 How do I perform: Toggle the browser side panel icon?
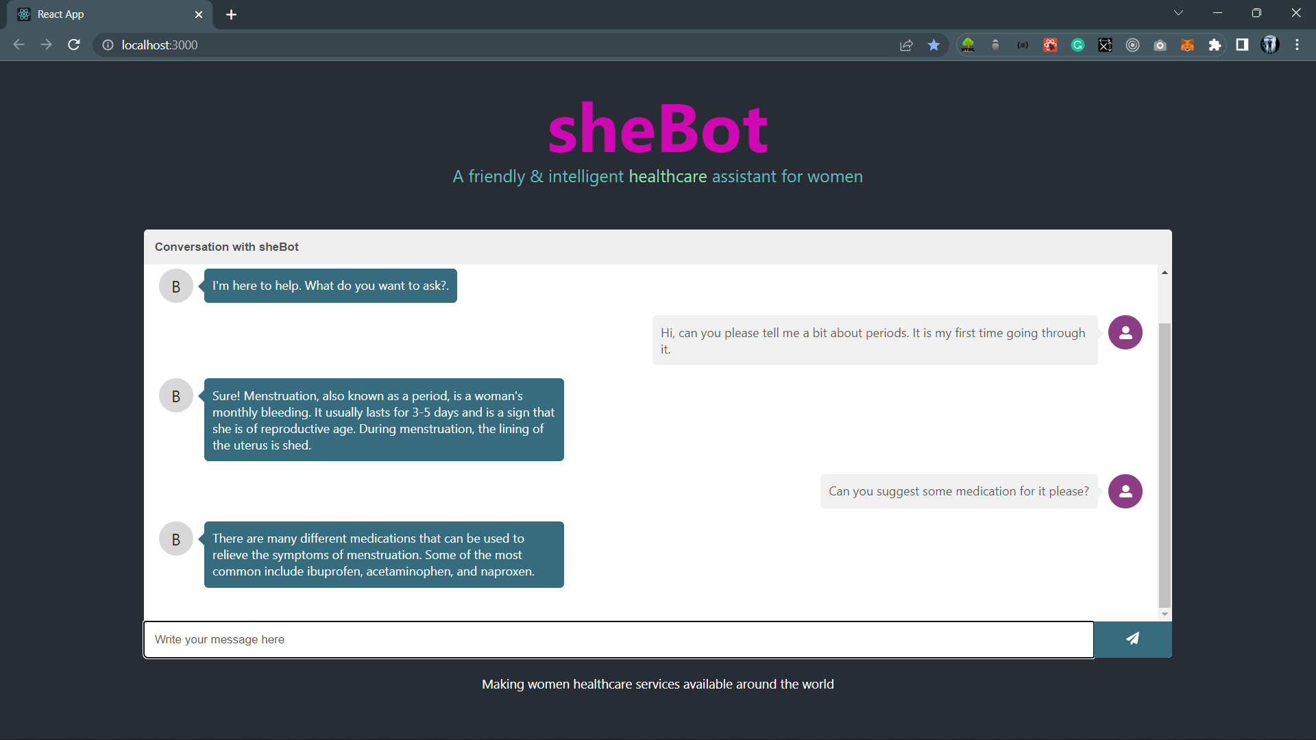pos(1242,45)
